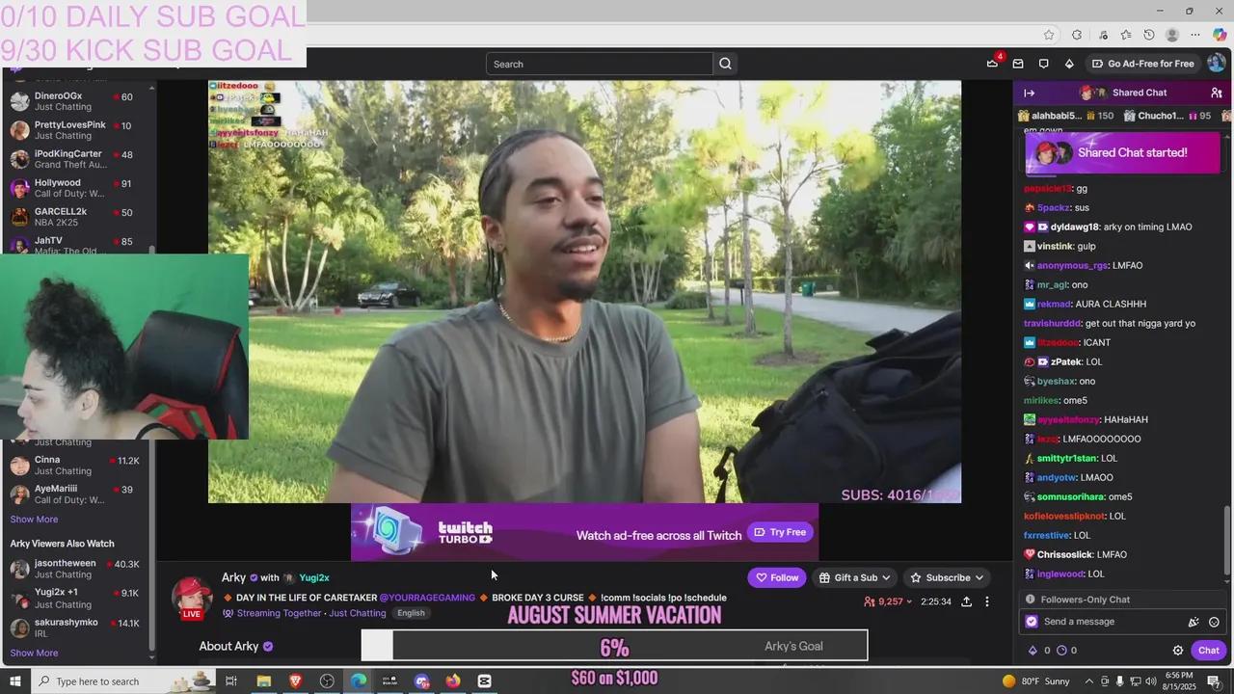Open Firefox from the taskbar
This screenshot has height=694, width=1234.
pyautogui.click(x=453, y=681)
